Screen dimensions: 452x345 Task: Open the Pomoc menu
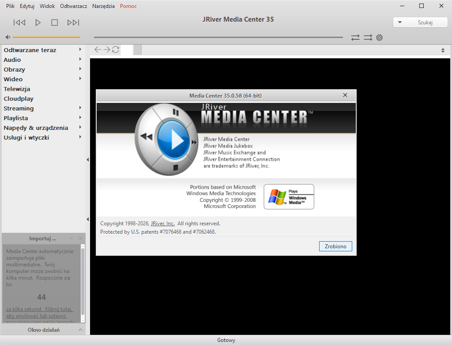tap(128, 6)
